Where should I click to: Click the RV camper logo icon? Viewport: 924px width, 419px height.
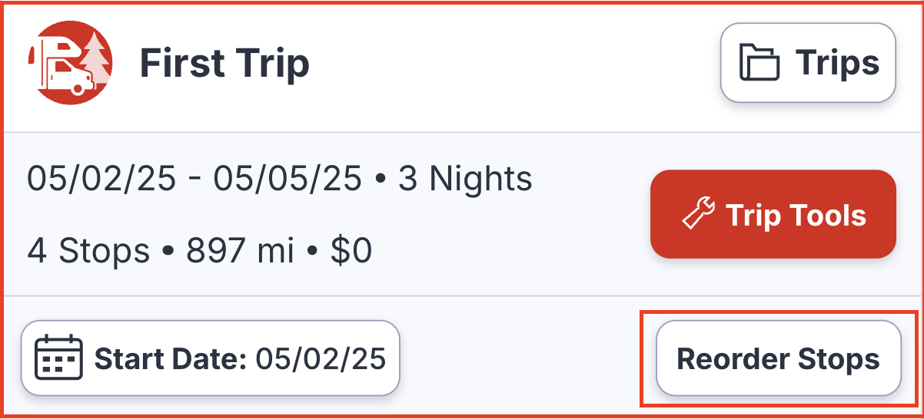(x=71, y=63)
